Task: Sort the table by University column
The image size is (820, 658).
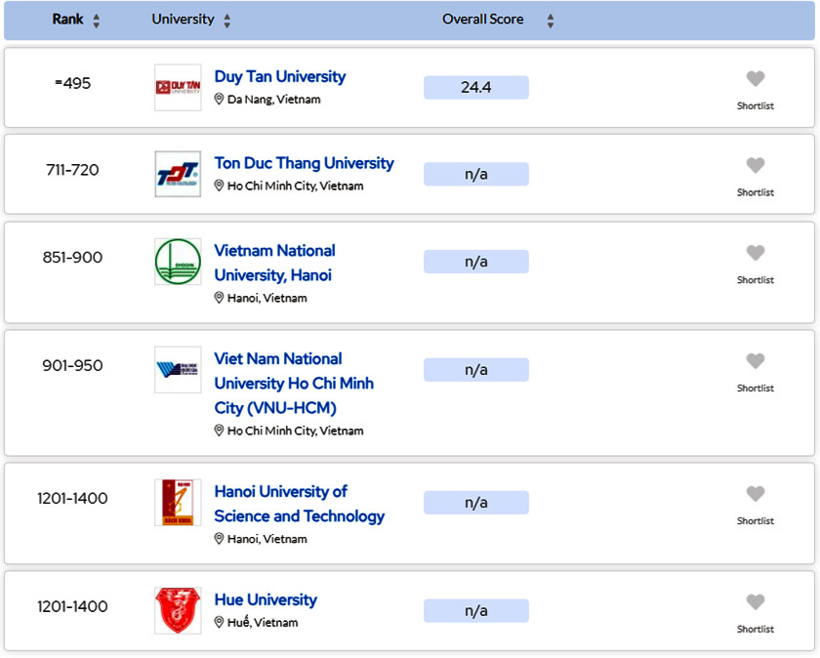Action: (225, 20)
